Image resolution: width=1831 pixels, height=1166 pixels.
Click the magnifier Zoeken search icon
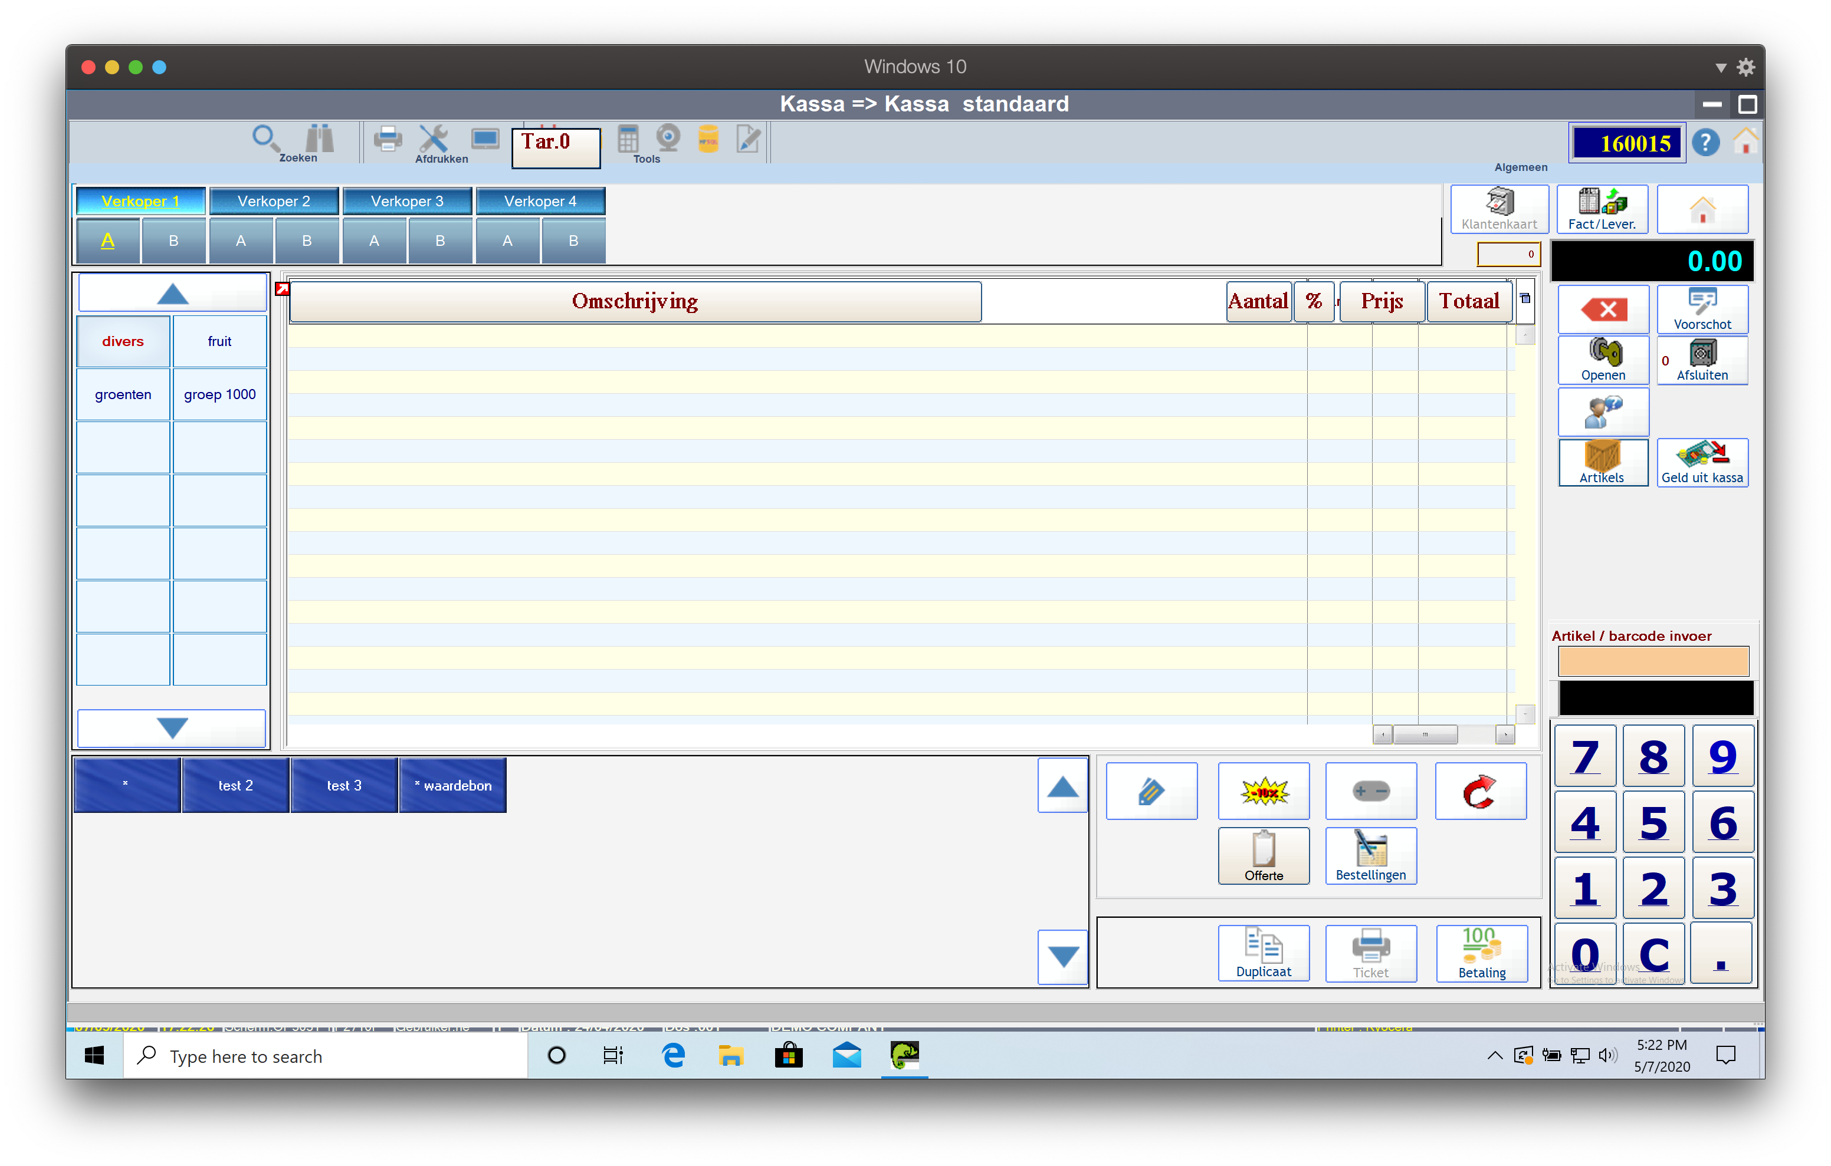coord(265,139)
